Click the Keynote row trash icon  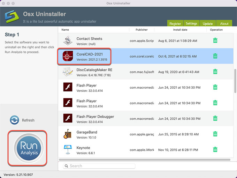click(x=215, y=149)
